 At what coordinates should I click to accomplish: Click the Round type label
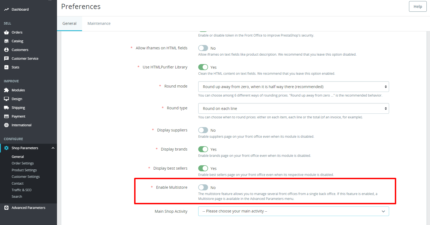coord(177,108)
